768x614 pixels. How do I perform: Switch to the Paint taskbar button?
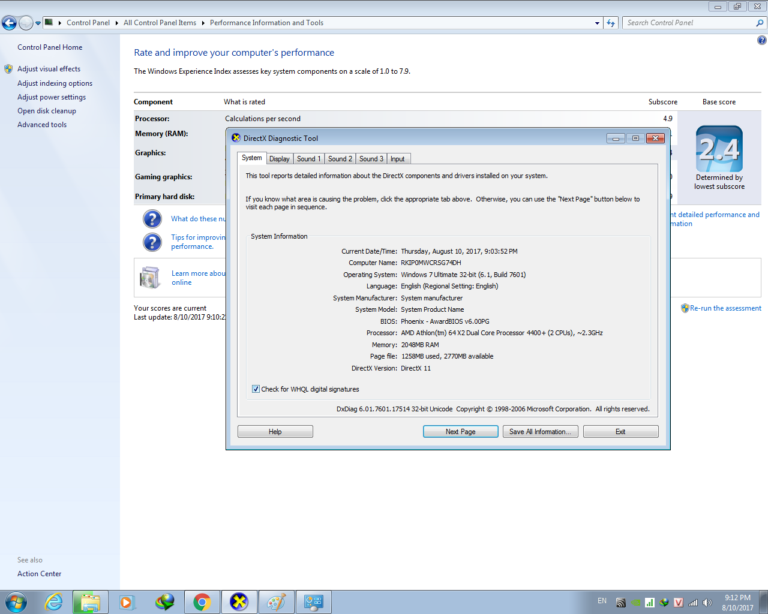tap(277, 602)
